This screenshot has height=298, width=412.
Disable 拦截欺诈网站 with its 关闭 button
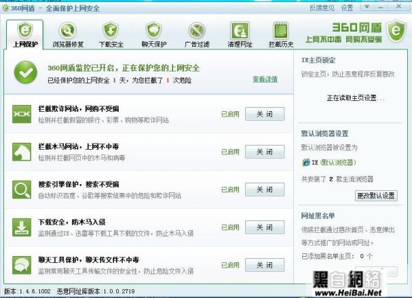(264, 114)
